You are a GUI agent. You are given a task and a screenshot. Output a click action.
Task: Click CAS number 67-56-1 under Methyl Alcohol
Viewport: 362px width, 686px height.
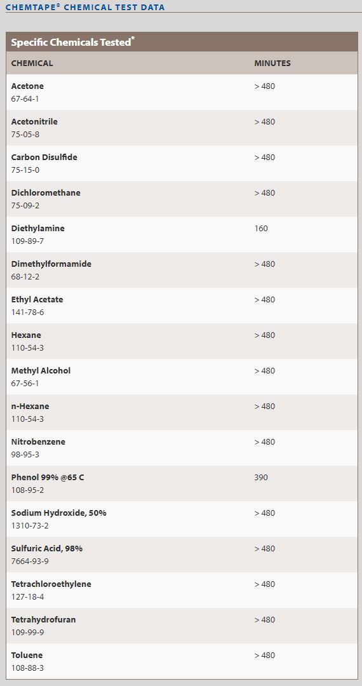[25, 383]
